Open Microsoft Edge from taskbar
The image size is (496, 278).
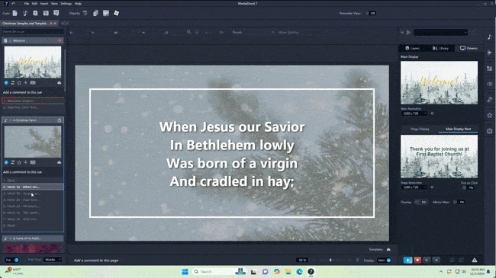tap(299, 272)
